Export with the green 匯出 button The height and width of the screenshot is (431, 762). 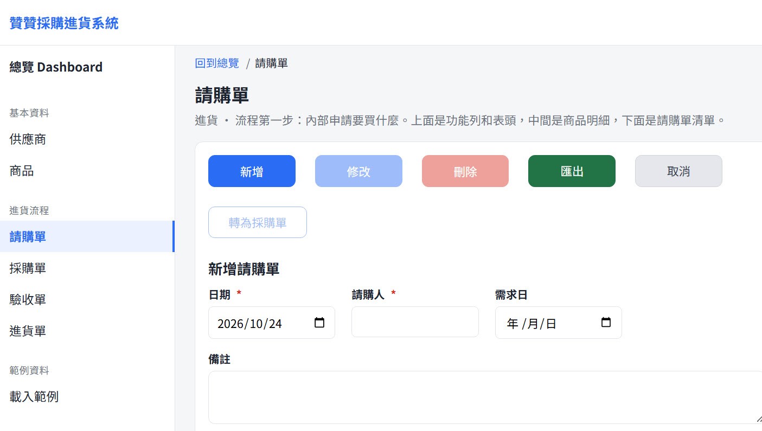[x=572, y=171]
